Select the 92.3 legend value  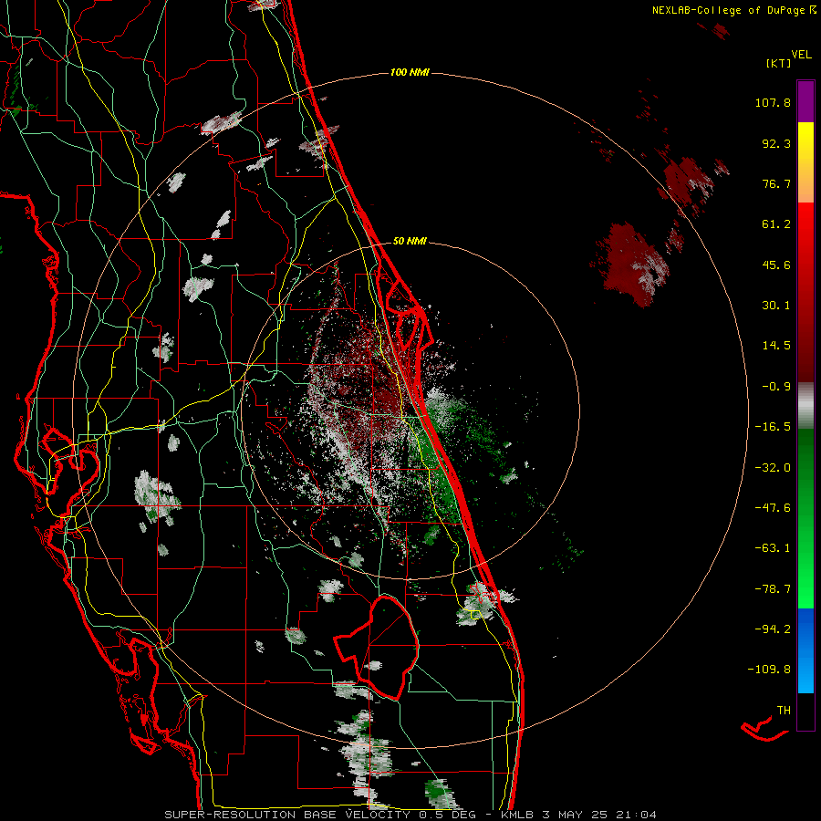(776, 143)
